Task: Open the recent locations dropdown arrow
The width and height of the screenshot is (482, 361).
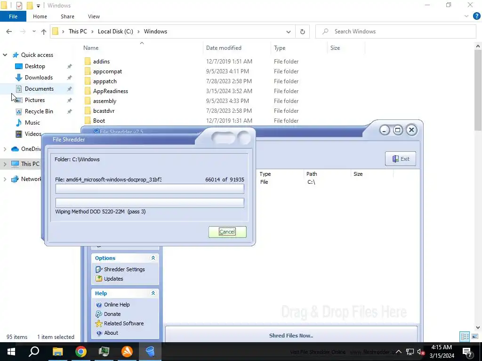Action: (34, 31)
